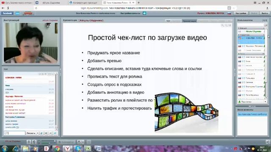This screenshot has width=271, height=152.
Task: Send the chat message with Послать
Action: point(31,133)
